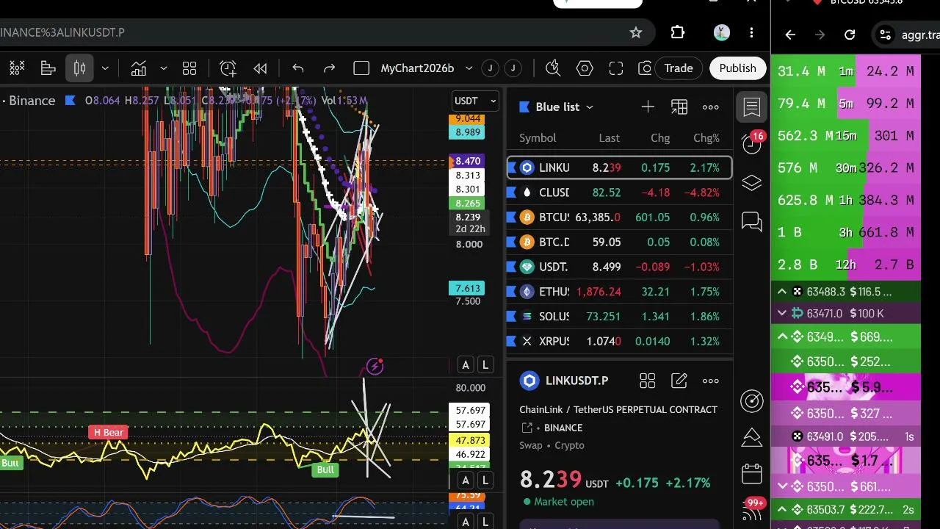The width and height of the screenshot is (940, 529).
Task: Toggle the blue flag next to Binance on chart
Action: click(x=70, y=101)
